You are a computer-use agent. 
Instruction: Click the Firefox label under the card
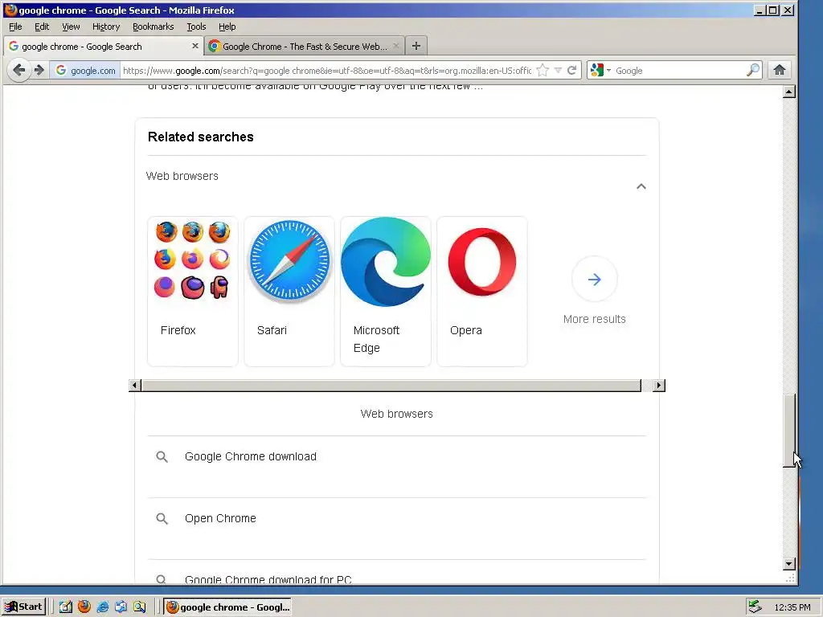tap(178, 330)
